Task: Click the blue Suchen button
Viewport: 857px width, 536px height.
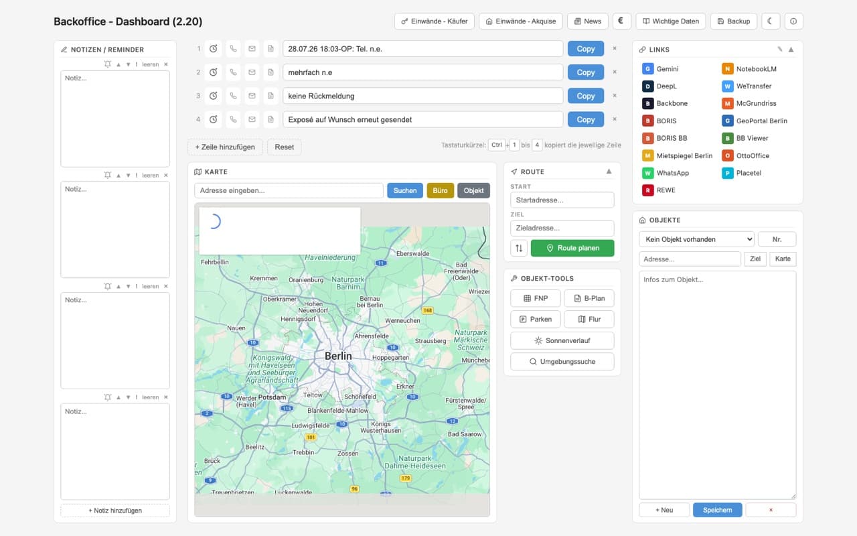Action: [405, 190]
